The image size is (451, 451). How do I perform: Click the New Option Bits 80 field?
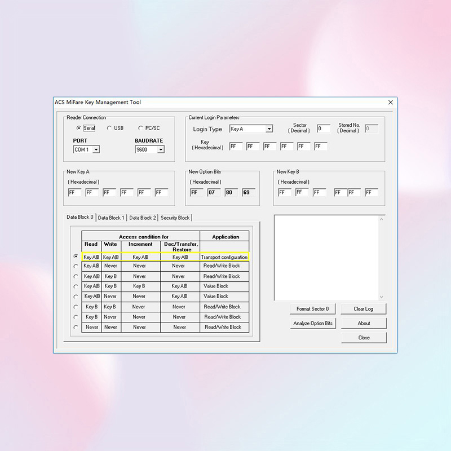(231, 192)
